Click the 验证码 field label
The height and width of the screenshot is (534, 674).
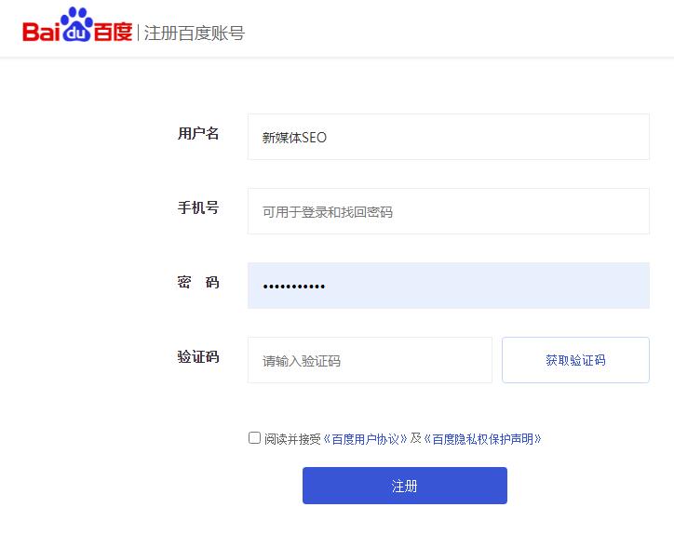tap(198, 357)
